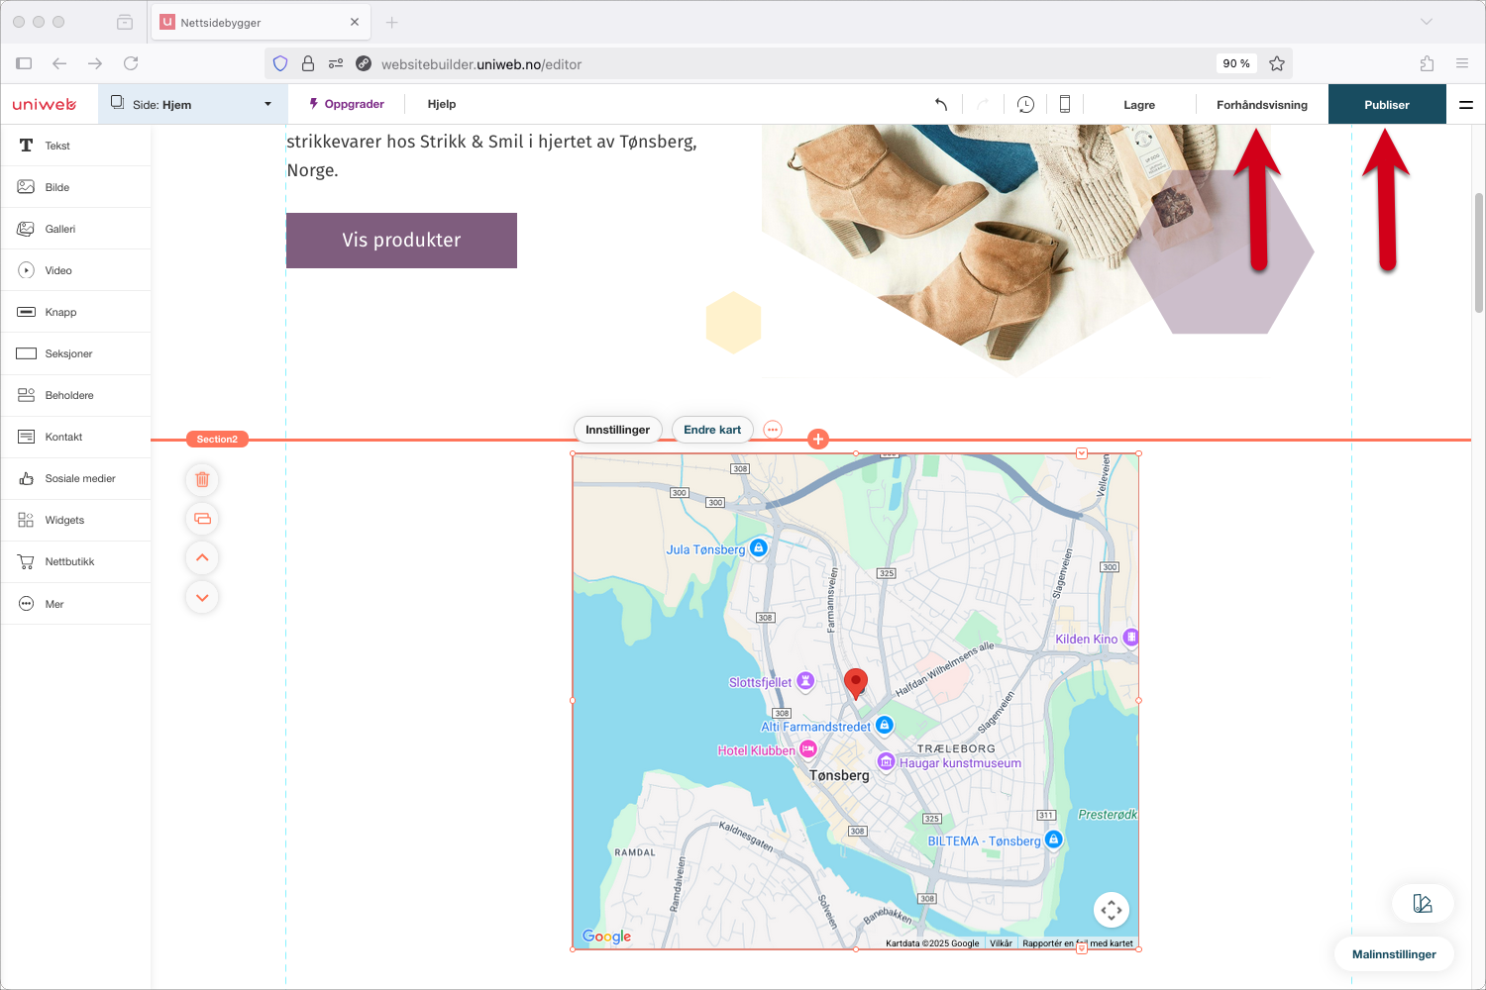Bookmark page with star icon
Screen dimensions: 1486x990
pyautogui.click(x=1277, y=63)
